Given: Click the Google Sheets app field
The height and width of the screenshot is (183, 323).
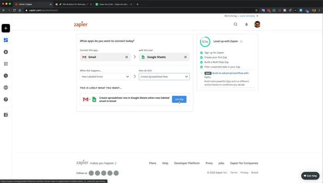Looking at the screenshot, I should [164, 57].
